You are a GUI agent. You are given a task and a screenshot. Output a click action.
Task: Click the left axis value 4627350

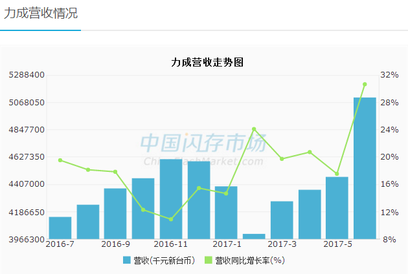click(27, 157)
